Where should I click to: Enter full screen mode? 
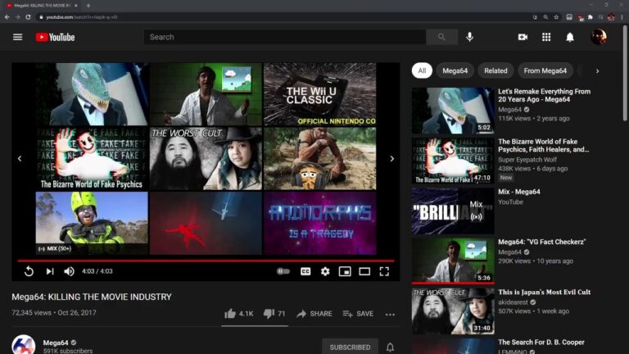(384, 271)
